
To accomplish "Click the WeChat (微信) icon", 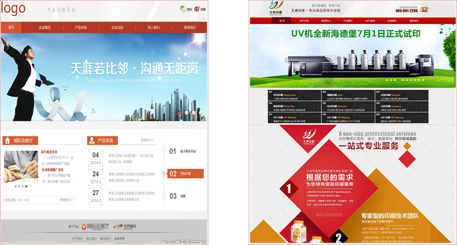I will tap(183, 9).
